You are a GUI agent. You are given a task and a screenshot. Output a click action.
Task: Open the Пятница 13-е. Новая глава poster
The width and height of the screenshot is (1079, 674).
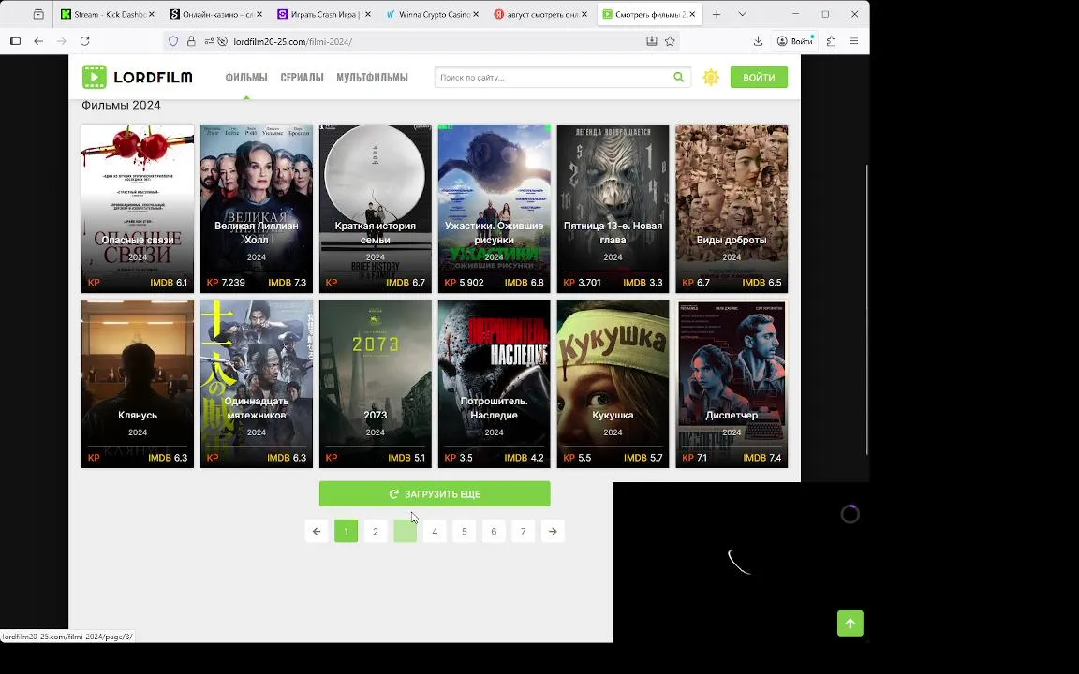point(613,209)
